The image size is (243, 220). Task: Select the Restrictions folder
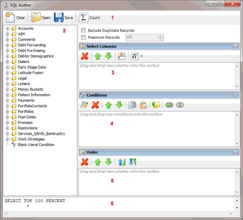28,128
